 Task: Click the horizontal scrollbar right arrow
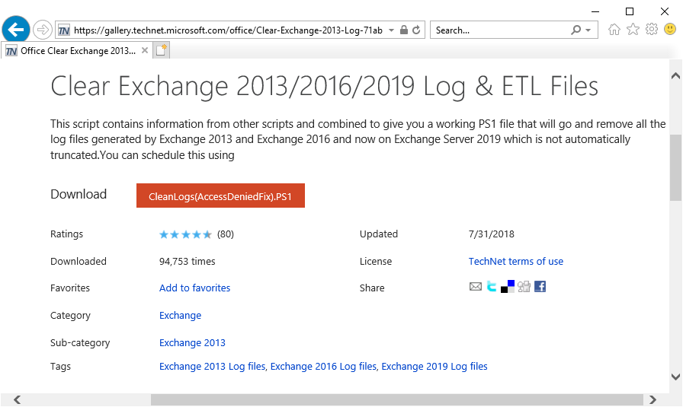pos(652,399)
